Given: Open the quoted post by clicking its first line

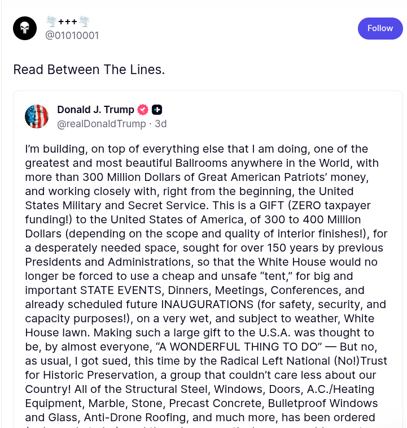Looking at the screenshot, I should (x=196, y=149).
